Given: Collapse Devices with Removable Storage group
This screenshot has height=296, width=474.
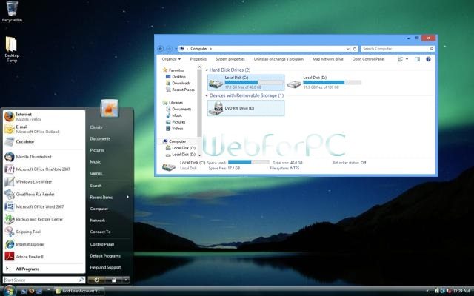Looking at the screenshot, I should coord(207,95).
